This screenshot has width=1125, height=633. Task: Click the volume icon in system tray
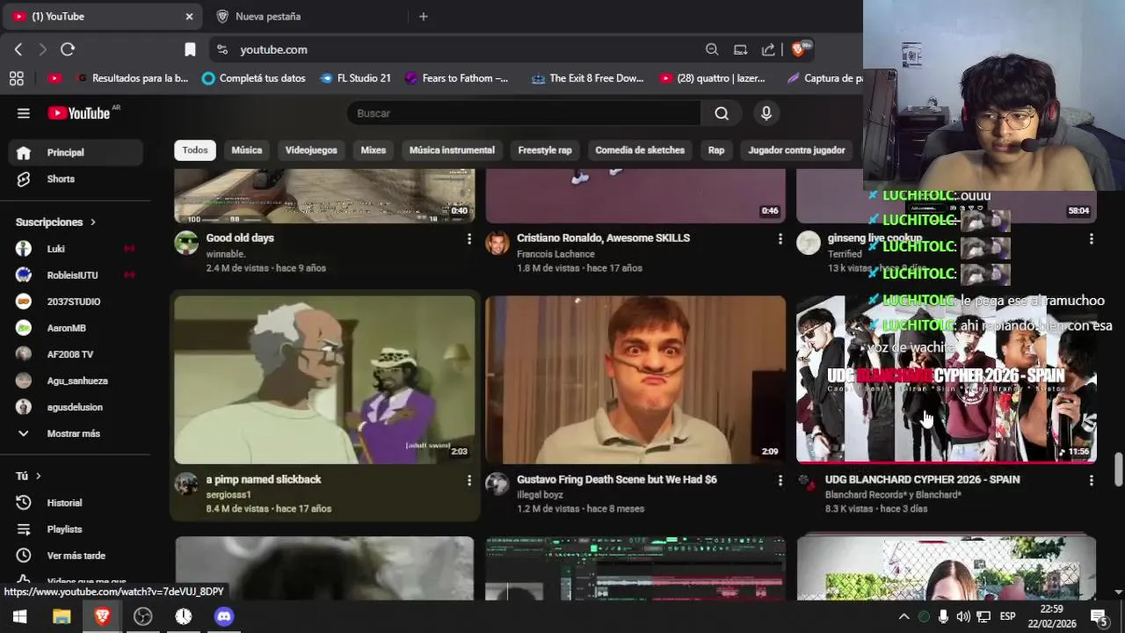click(963, 616)
